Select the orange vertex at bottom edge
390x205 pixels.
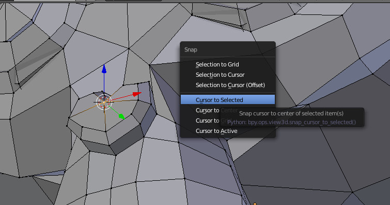pos(255,204)
